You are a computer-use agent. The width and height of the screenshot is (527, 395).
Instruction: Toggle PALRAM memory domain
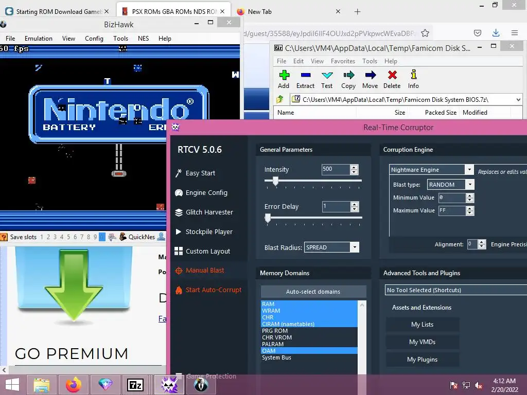click(x=309, y=344)
